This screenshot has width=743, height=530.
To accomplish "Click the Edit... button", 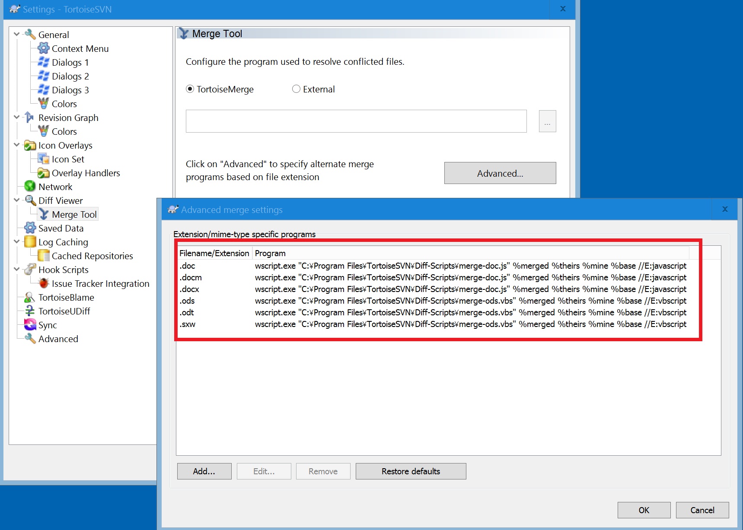I will point(264,471).
